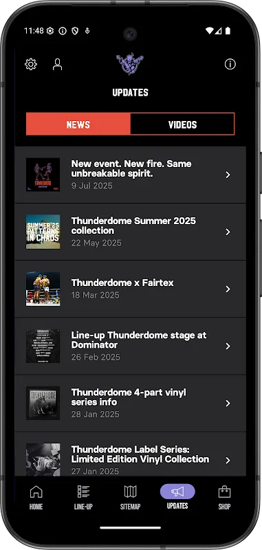Switch to the Videos tab
Image resolution: width=262 pixels, height=550 pixels.
point(182,124)
